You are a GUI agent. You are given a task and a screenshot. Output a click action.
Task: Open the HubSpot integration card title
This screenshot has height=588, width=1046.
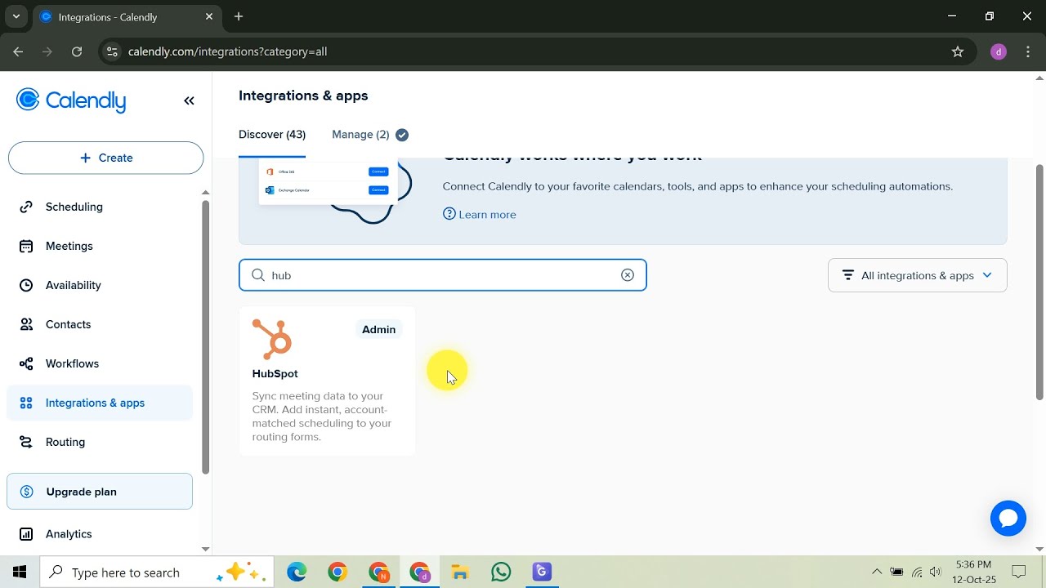[x=275, y=373]
